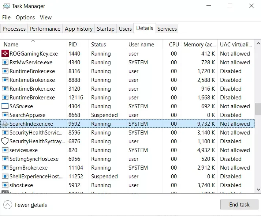Viewport: 261px width, 216px height.
Task: Click the SecurityHealthSystray shield icon
Action: (x=5, y=141)
